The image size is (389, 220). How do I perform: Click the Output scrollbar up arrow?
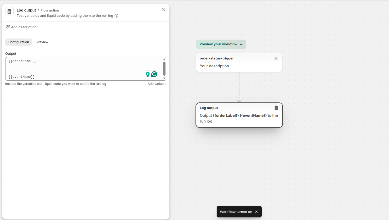[164, 59]
